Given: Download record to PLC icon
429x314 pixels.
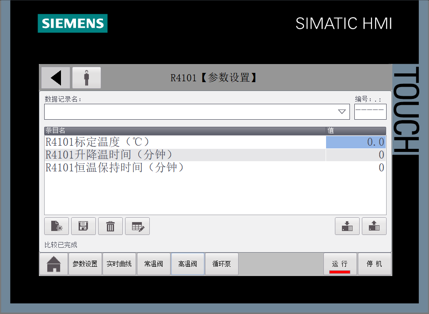Looking at the screenshot, I should (347, 226).
